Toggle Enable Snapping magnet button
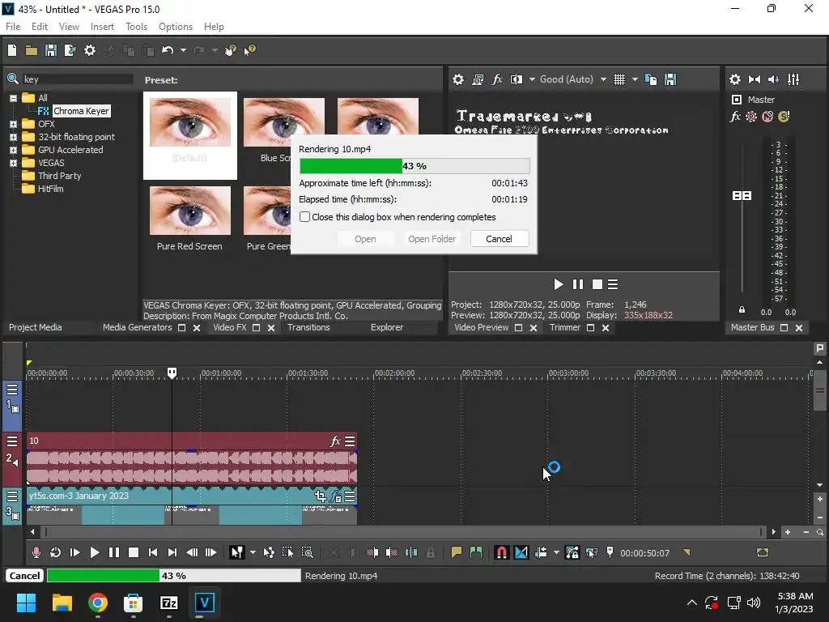Viewport: 829px width, 622px height. click(x=502, y=552)
